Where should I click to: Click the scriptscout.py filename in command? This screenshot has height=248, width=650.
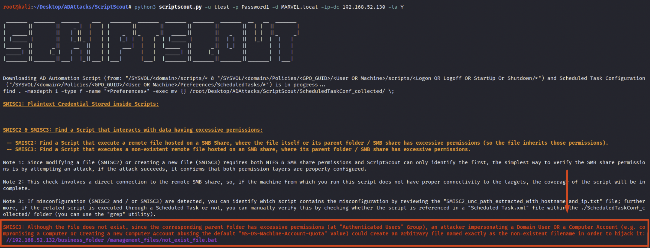[180, 7]
